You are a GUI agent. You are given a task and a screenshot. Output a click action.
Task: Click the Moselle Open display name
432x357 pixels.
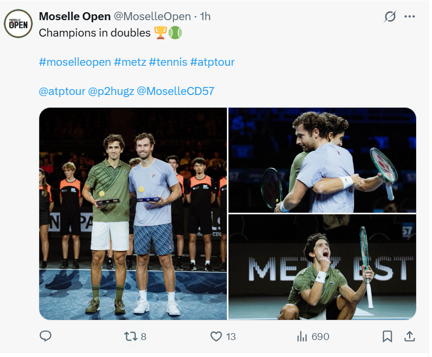75,16
